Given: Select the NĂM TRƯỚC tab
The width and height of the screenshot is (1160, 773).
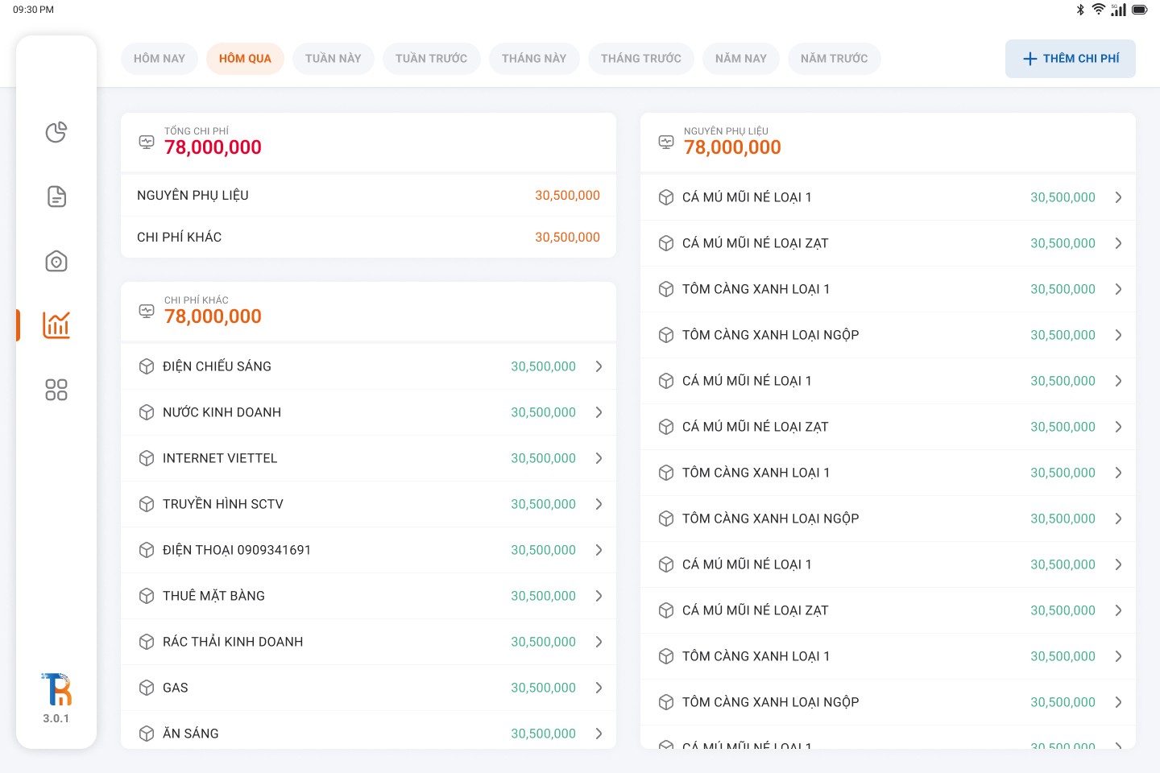Looking at the screenshot, I should coord(835,59).
